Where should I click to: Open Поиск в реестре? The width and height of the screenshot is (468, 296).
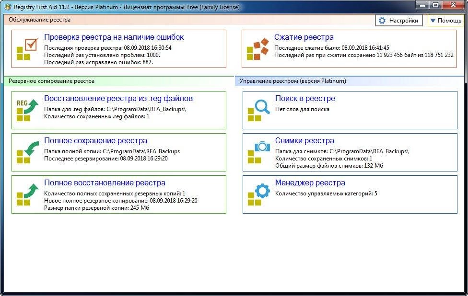(x=350, y=110)
